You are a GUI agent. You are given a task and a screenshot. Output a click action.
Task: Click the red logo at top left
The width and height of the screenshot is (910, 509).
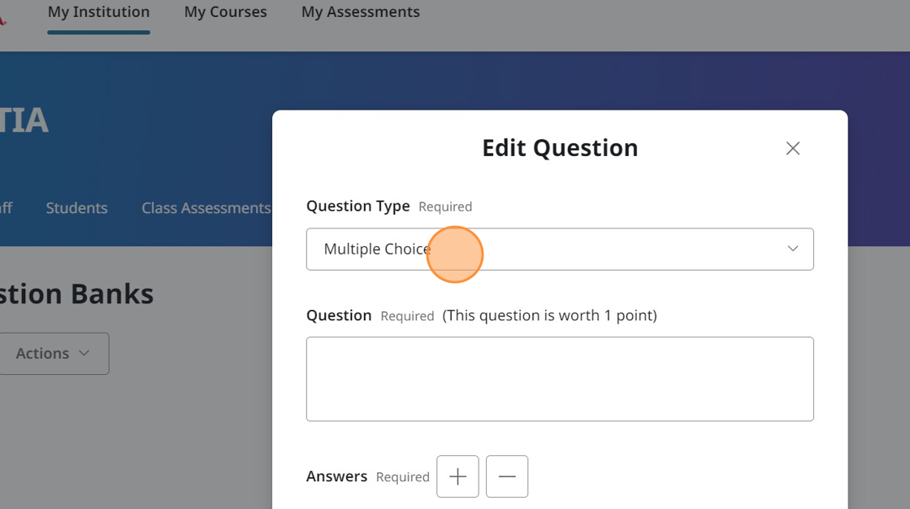pyautogui.click(x=2, y=18)
